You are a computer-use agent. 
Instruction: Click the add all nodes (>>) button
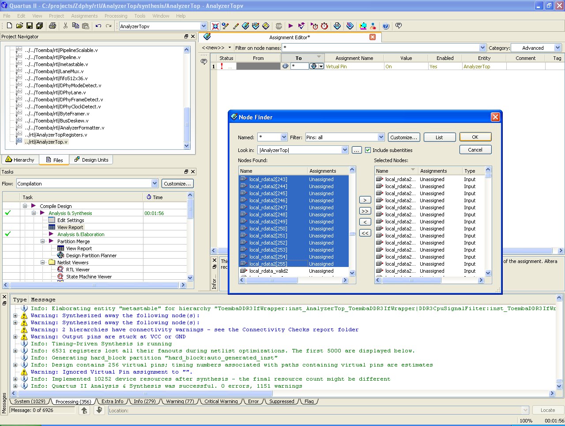(365, 211)
